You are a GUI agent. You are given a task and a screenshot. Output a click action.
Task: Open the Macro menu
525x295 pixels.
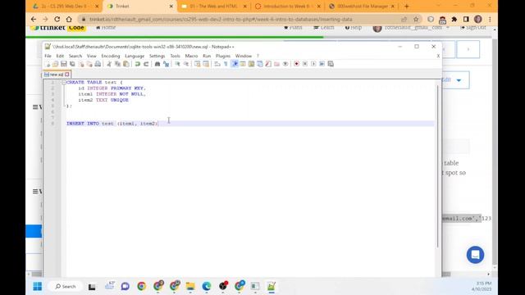coord(191,56)
